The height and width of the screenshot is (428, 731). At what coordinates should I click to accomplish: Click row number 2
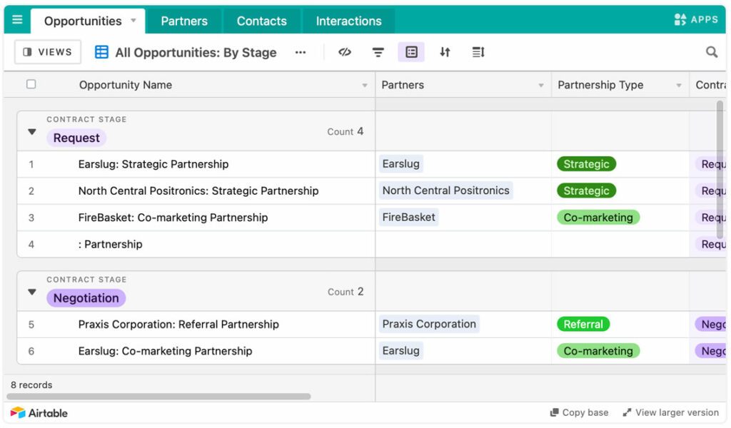[31, 191]
